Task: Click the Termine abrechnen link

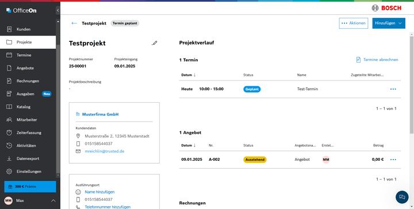Action: [377, 60]
